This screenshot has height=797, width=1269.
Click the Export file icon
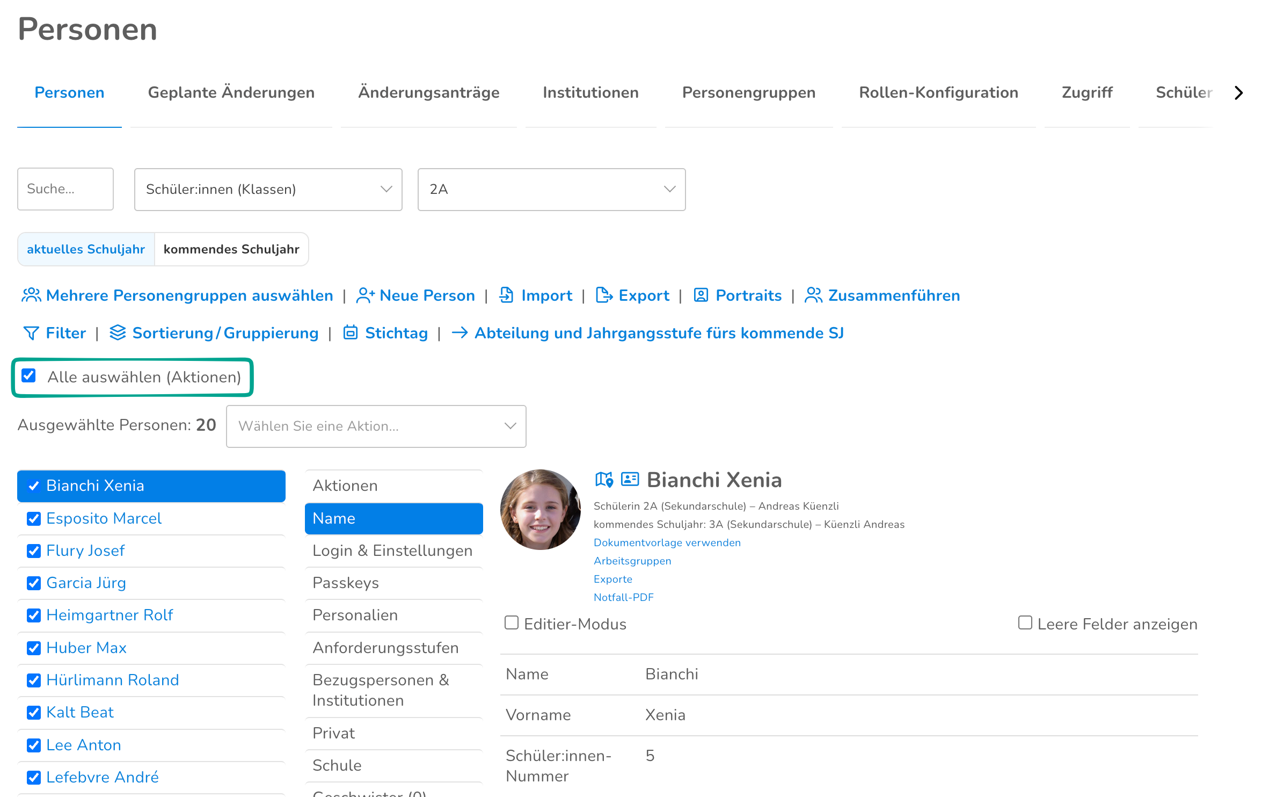604,295
